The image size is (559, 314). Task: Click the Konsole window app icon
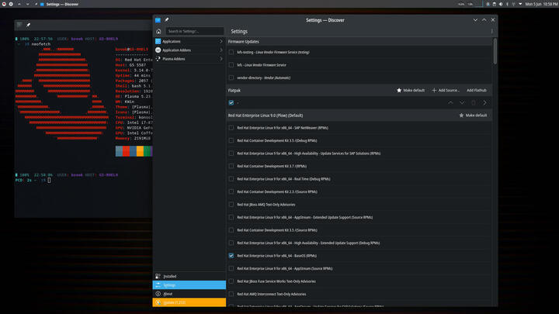[x=19, y=25]
